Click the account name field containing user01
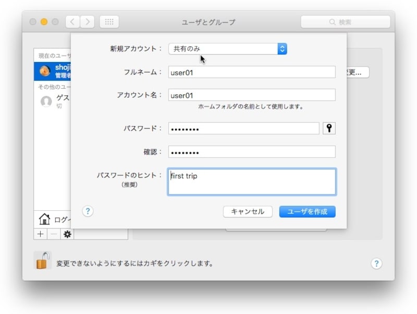The width and height of the screenshot is (417, 314). 252,95
